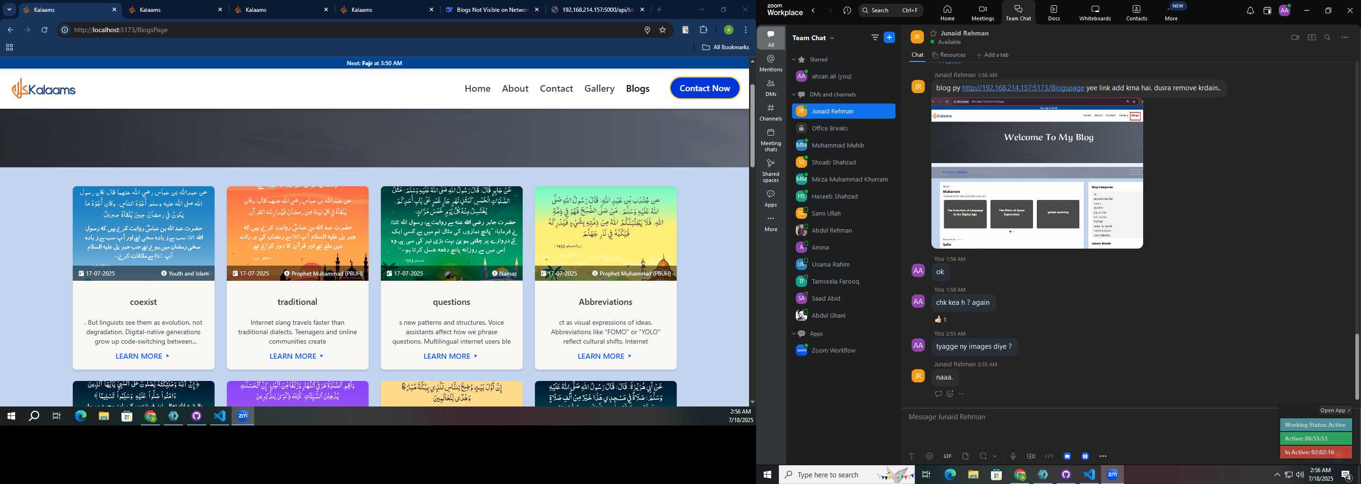Open the screenshot options dropdown arrow
The height and width of the screenshot is (484, 1361).
click(x=995, y=456)
